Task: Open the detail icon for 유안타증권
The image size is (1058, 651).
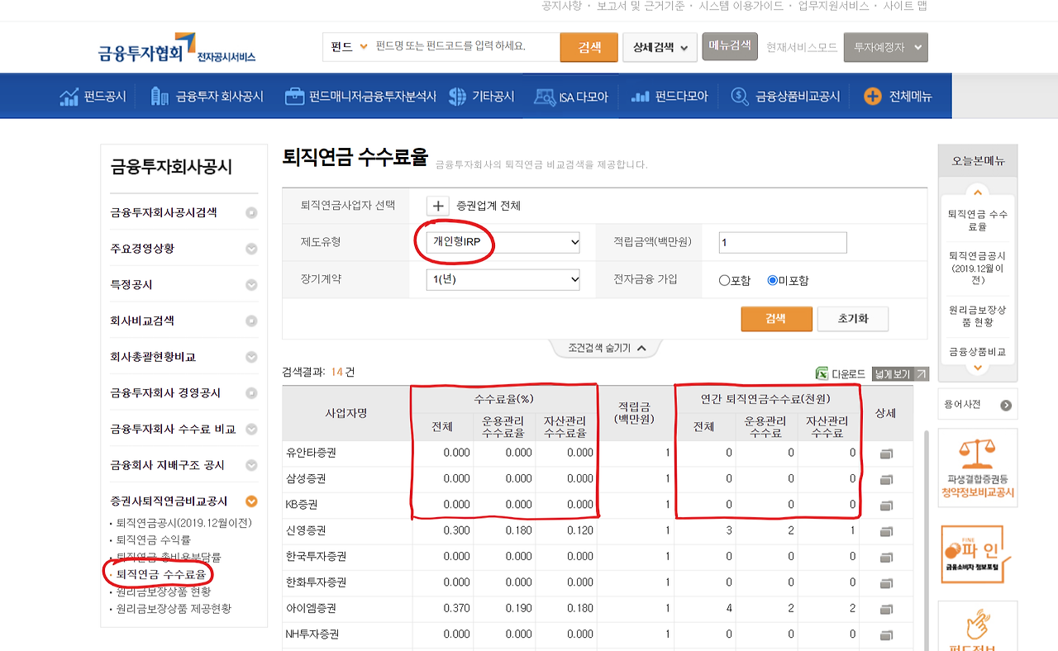Action: tap(886, 454)
